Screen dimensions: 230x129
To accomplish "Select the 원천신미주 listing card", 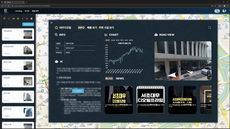I will click(18, 81).
